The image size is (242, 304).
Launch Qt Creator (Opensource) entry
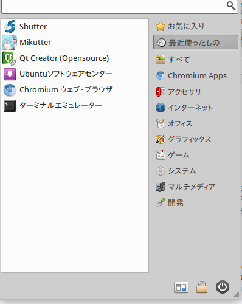64,58
